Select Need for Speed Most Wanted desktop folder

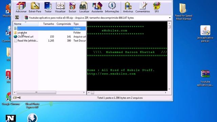183,12
